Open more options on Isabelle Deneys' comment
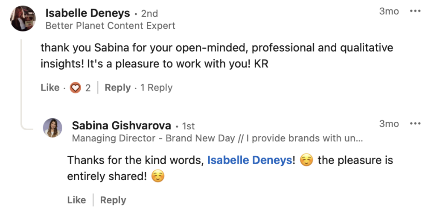437x211 pixels. [415, 12]
